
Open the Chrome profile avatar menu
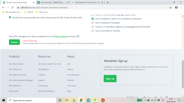pos(176,7)
